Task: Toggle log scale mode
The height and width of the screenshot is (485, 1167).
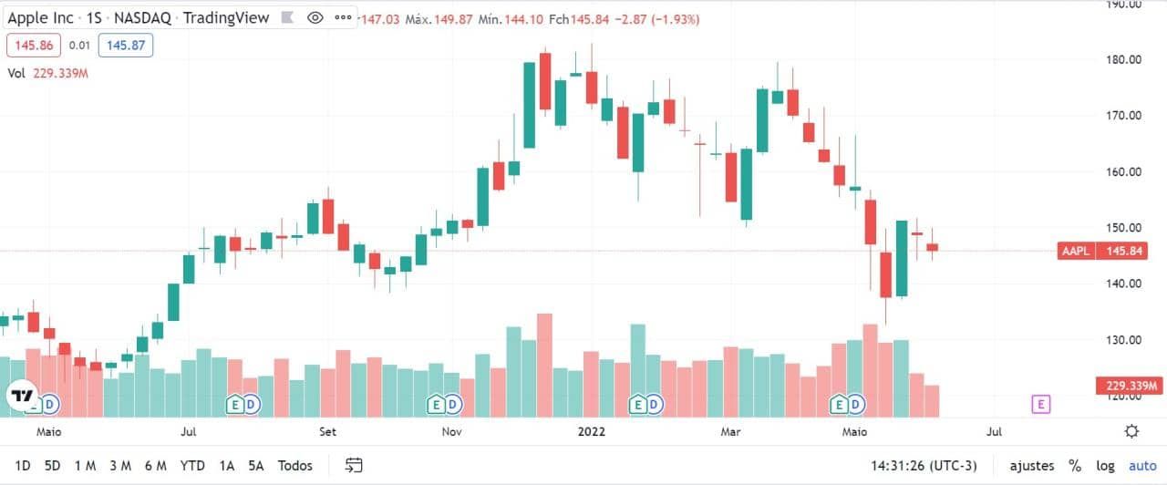Action: (x=1105, y=466)
